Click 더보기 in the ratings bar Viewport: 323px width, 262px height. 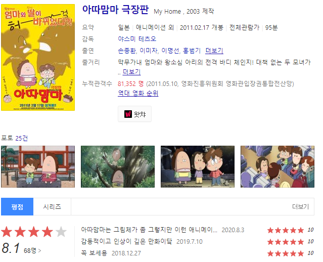301,206
